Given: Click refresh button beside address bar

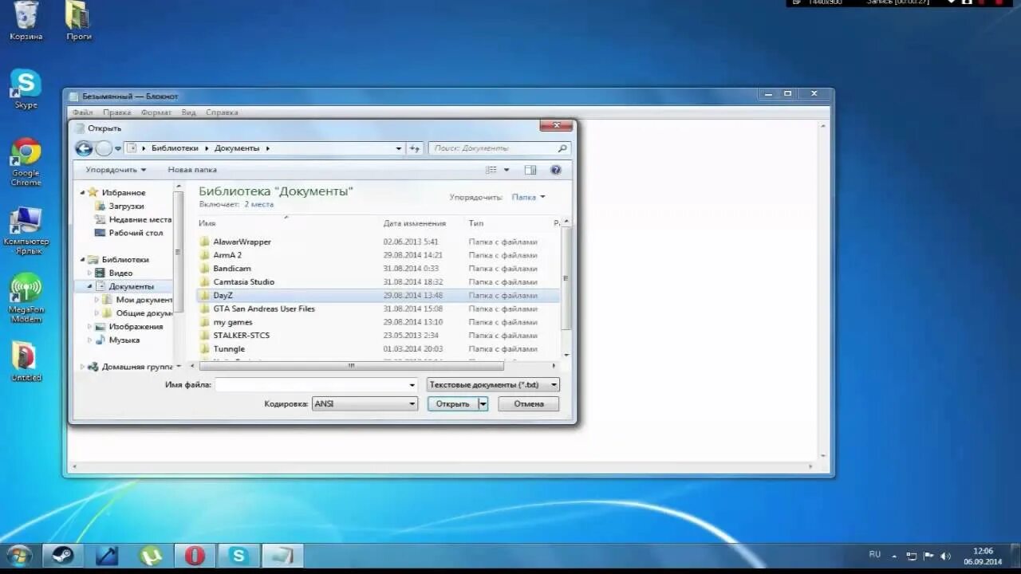Looking at the screenshot, I should 415,148.
